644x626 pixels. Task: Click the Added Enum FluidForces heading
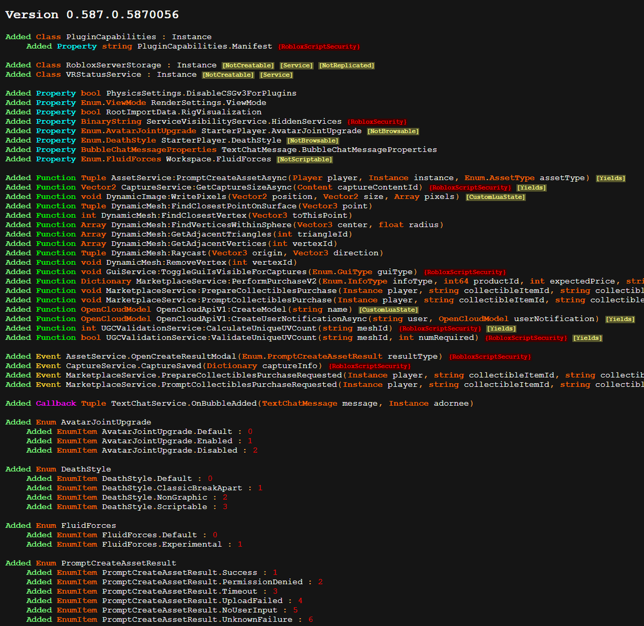[61, 525]
